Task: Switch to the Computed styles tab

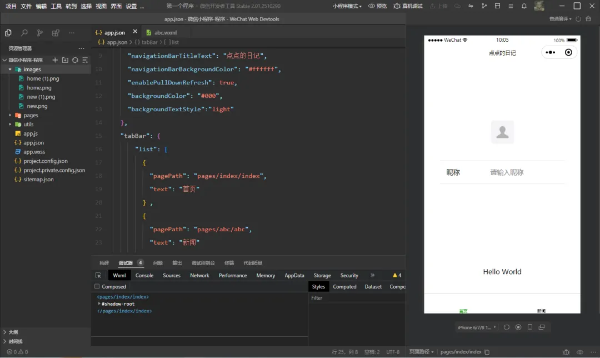Action: pos(344,286)
